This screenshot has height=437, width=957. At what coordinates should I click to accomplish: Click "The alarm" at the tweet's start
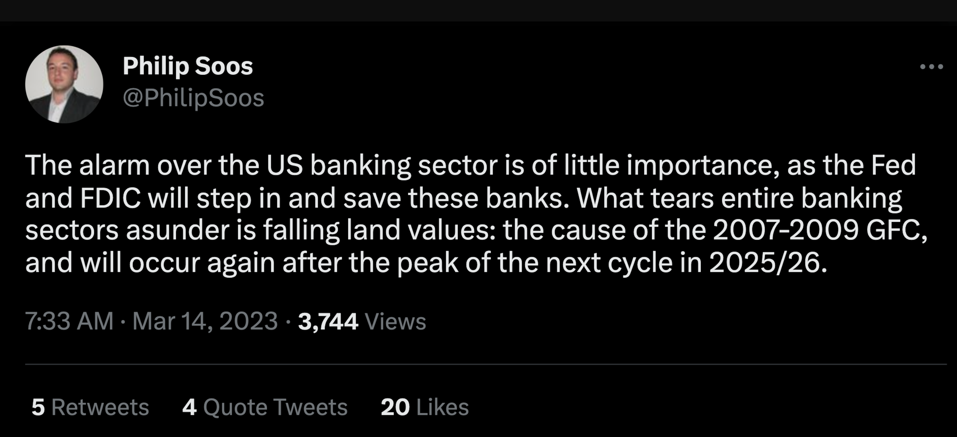pyautogui.click(x=87, y=166)
